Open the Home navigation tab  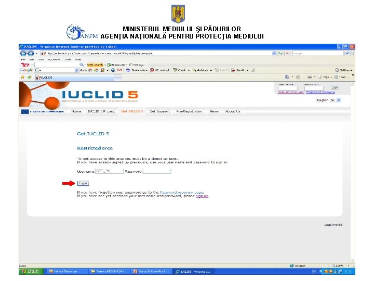[76, 111]
